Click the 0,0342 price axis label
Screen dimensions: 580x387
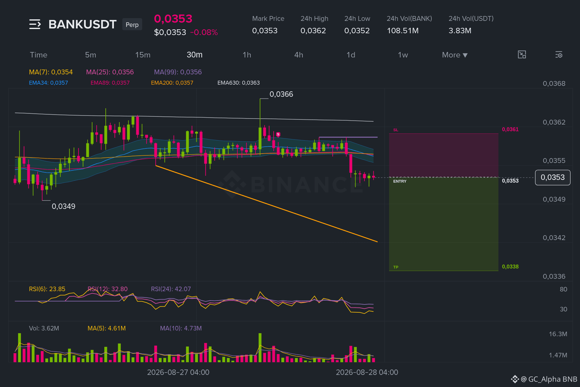coord(554,238)
